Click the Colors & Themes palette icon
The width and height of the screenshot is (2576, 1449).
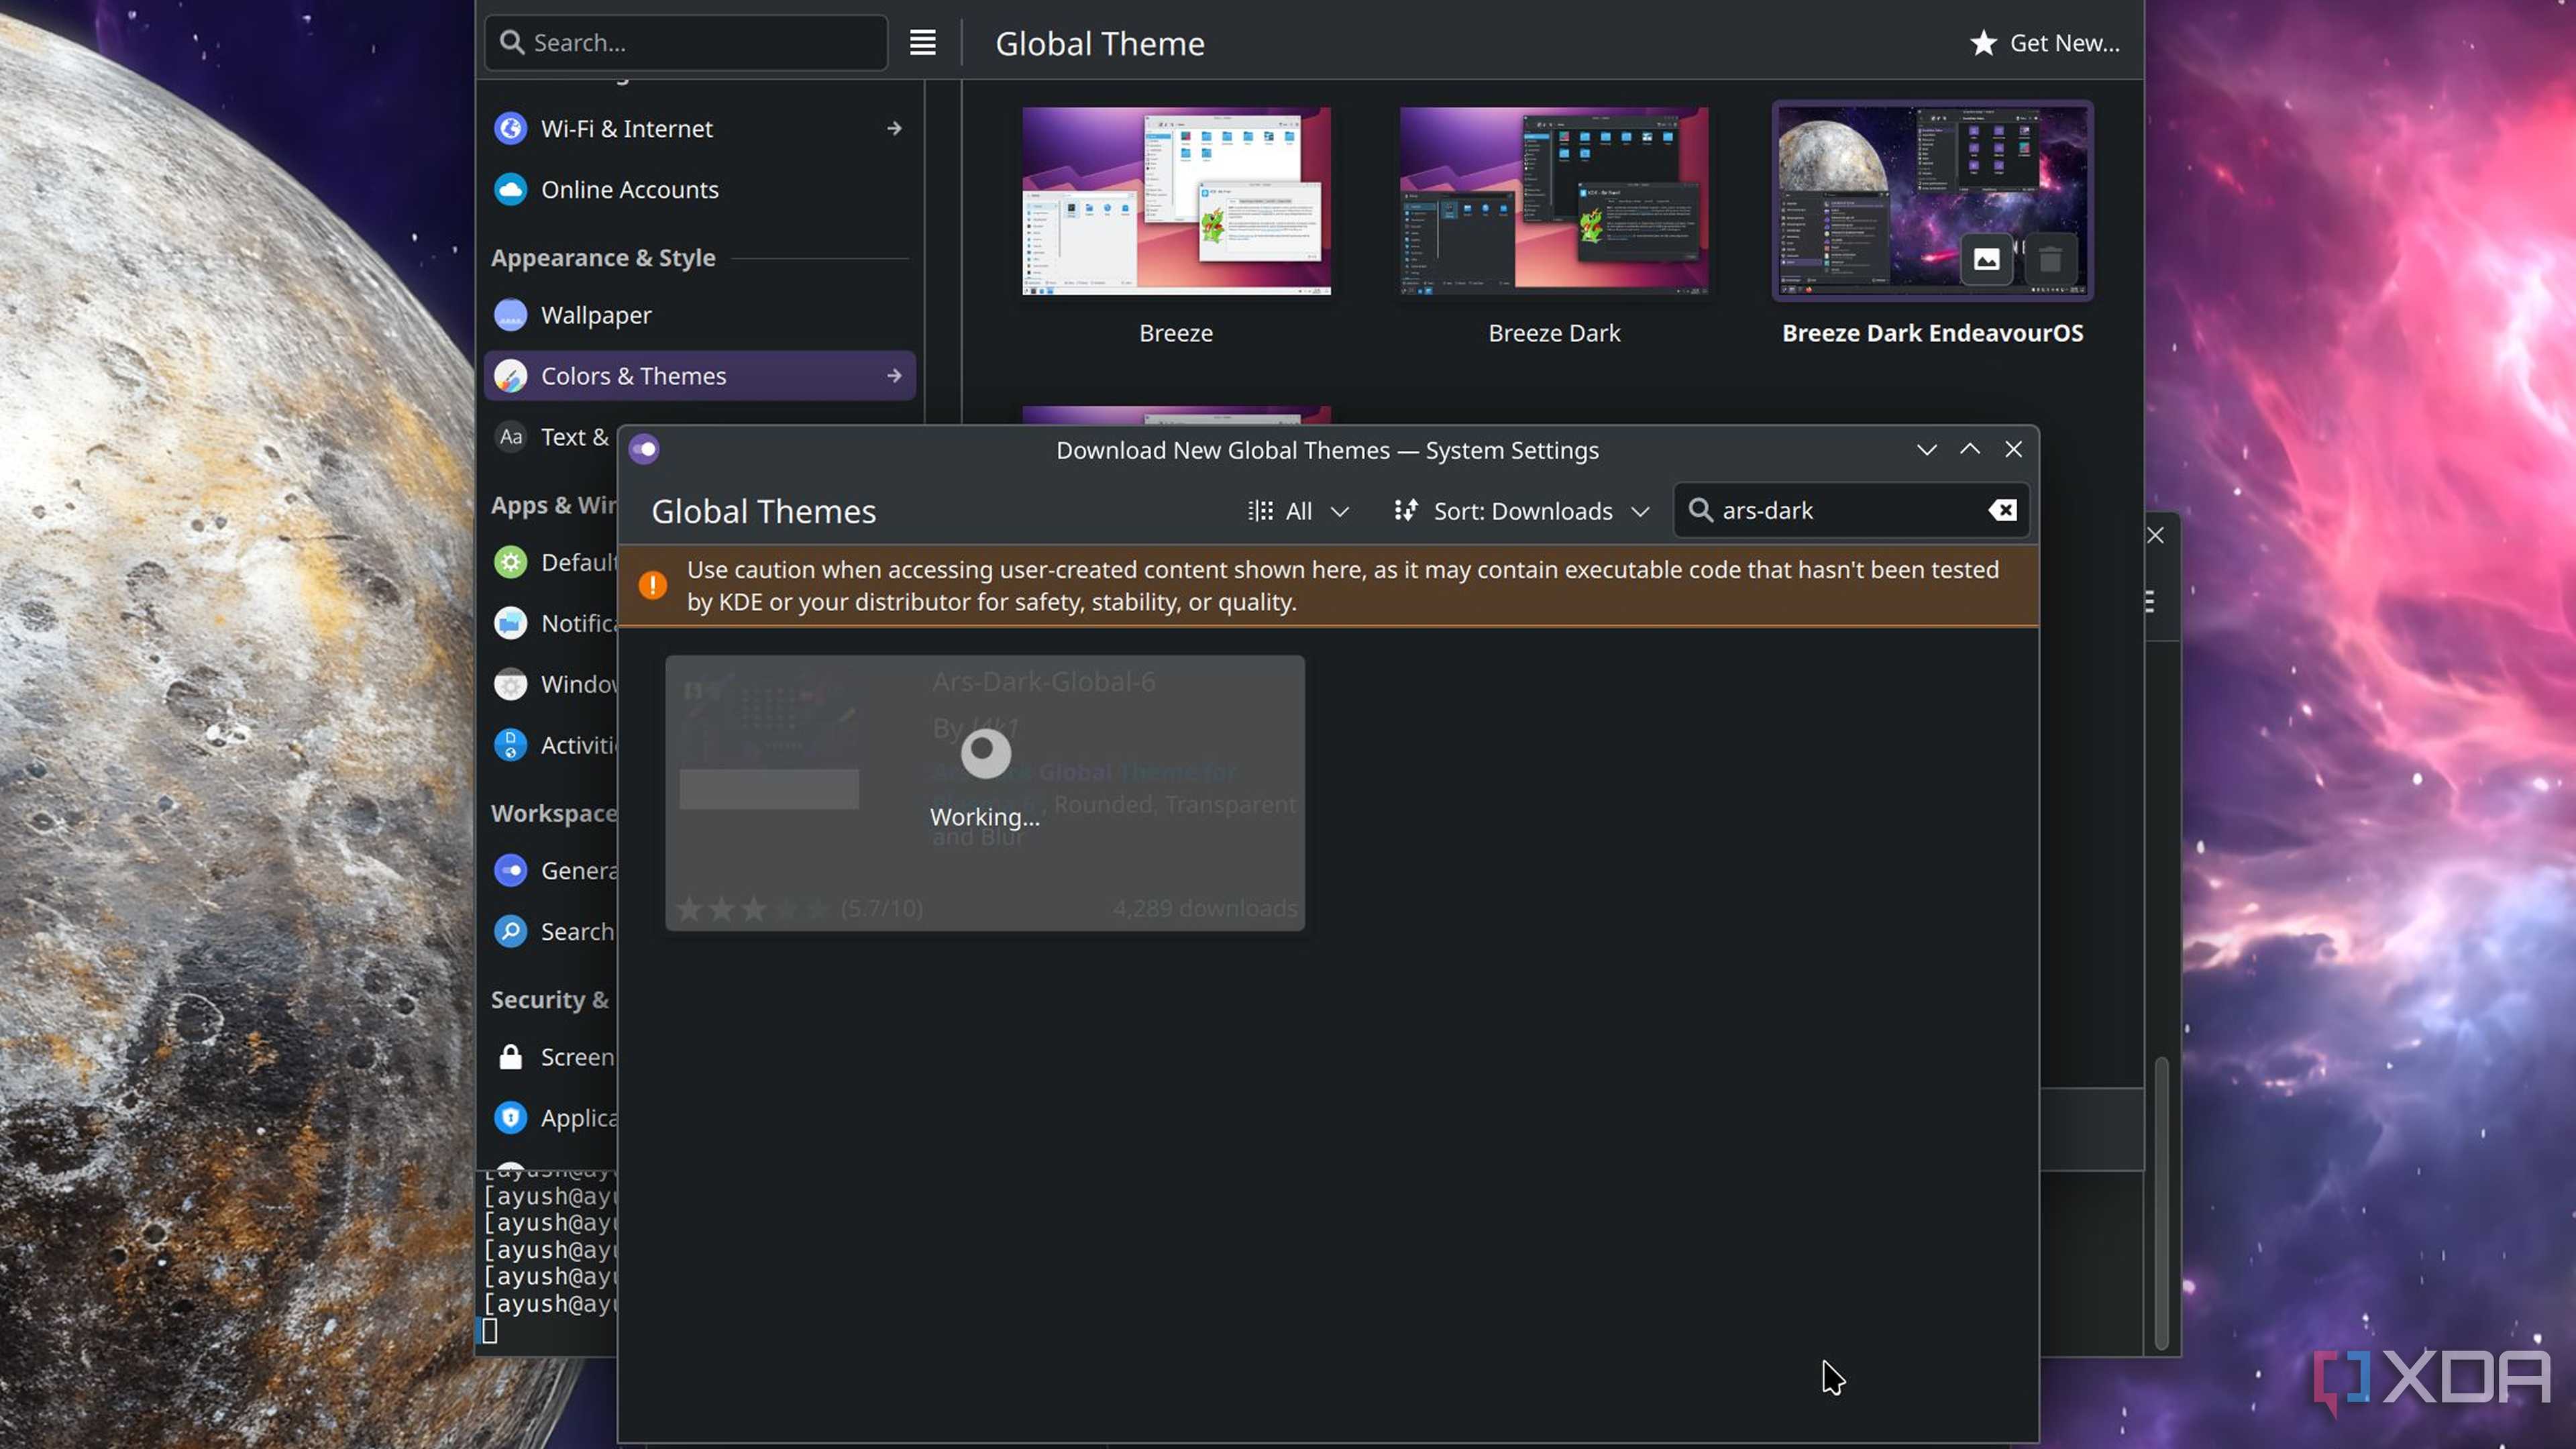(510, 376)
